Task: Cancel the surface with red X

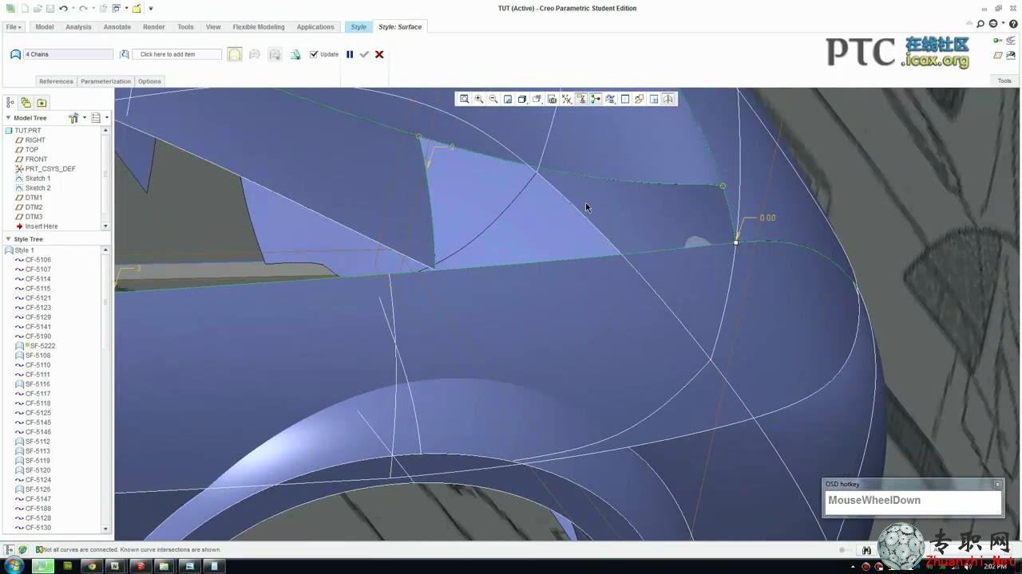Action: pos(379,54)
